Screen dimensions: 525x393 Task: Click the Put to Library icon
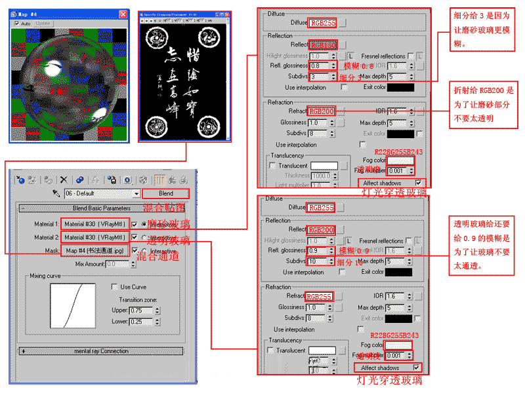112,180
